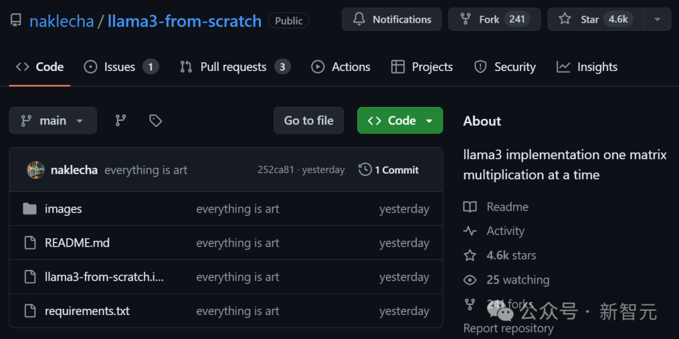Viewport: 679px width, 339px height.
Task: Open the Pull requests tab
Action: click(x=235, y=67)
